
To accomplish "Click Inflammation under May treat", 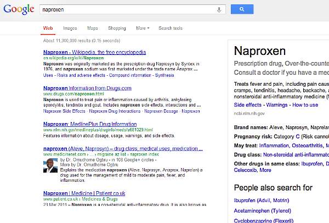I will pos(274,146).
